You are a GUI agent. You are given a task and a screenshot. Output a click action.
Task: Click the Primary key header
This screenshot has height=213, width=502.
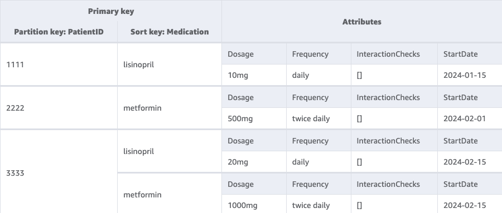111,11
